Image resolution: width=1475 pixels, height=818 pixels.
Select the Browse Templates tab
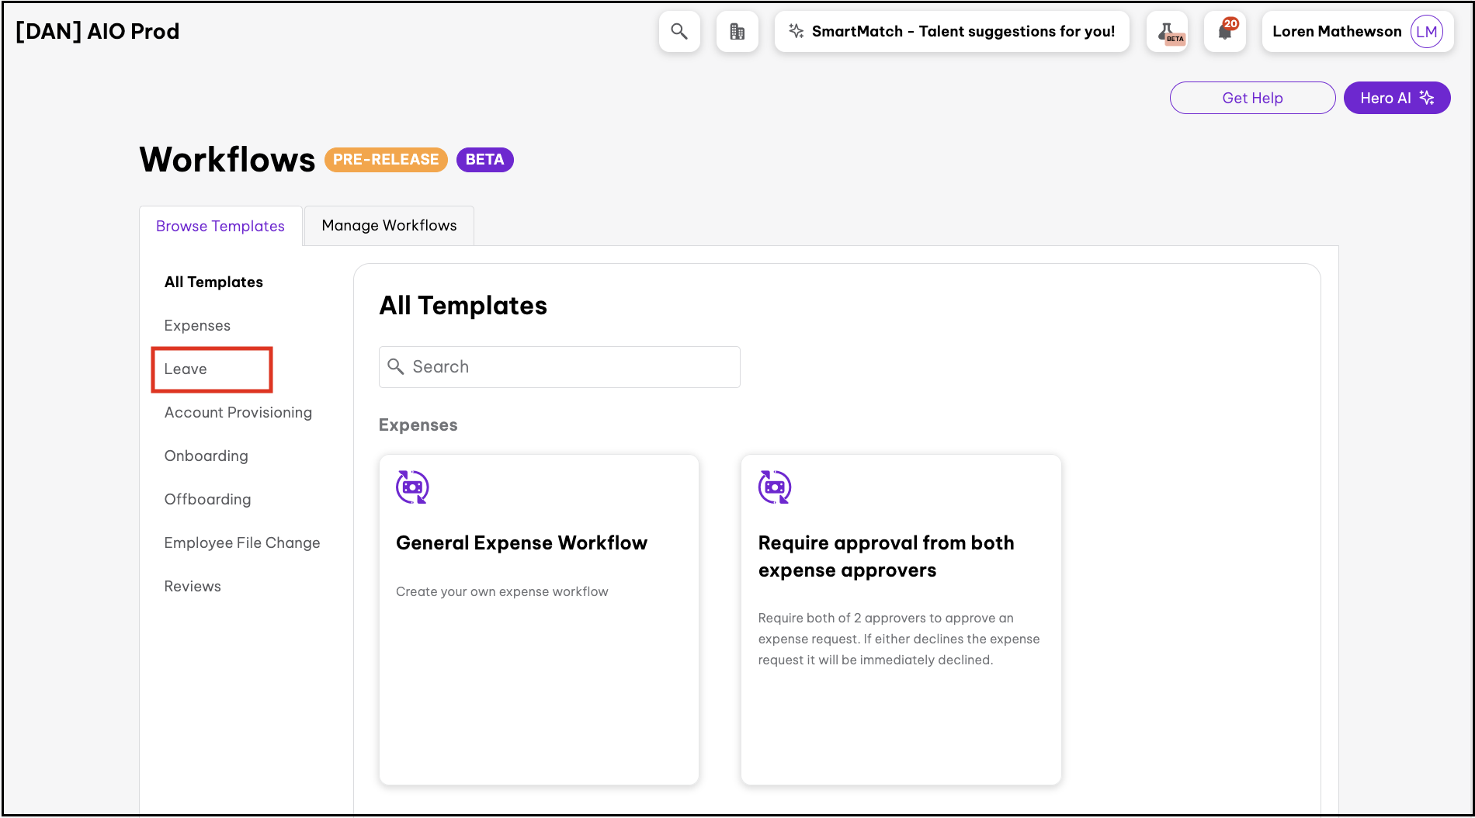coord(220,227)
